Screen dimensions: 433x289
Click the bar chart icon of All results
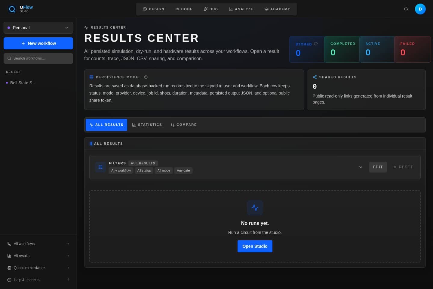[9, 256]
